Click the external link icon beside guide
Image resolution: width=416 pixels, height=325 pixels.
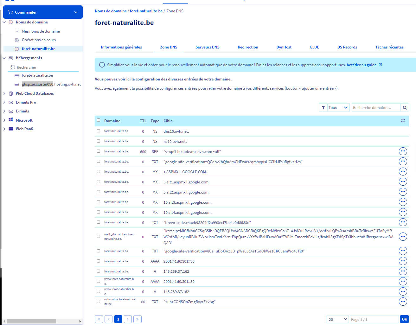[x=381, y=65]
